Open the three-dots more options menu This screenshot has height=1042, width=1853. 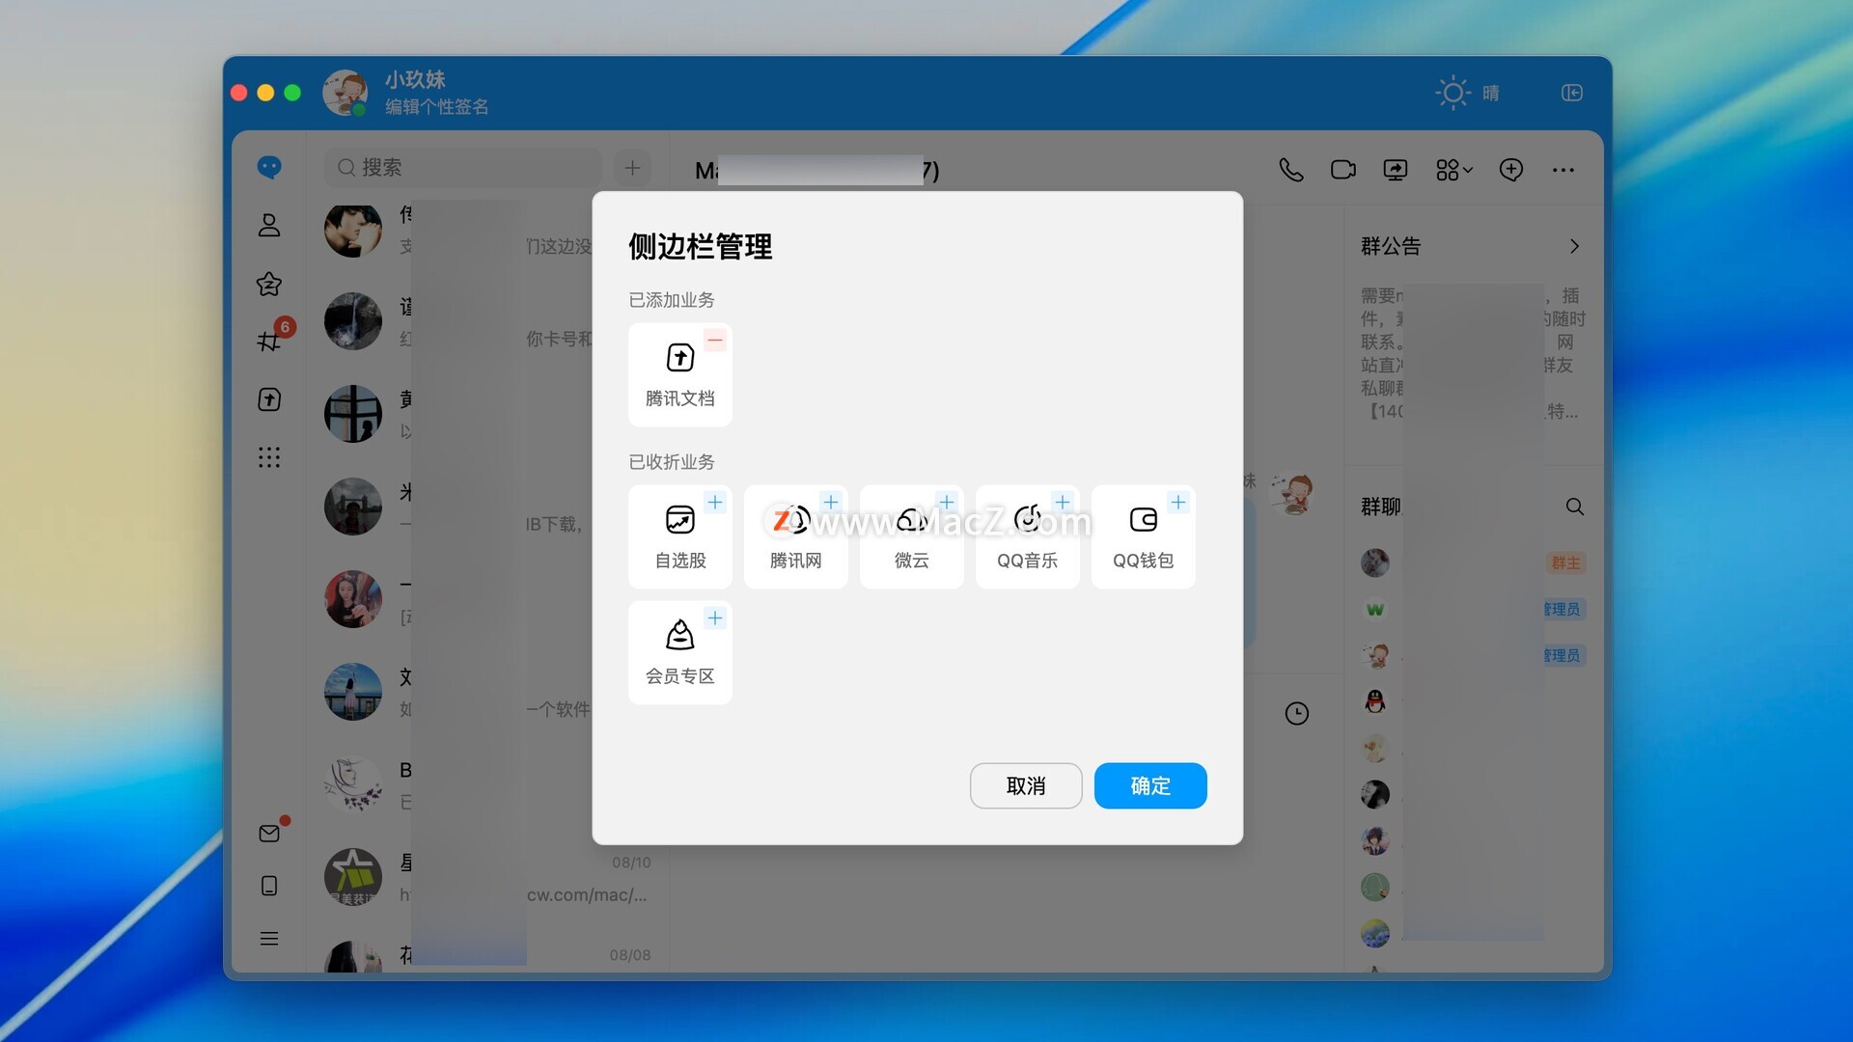1563,170
